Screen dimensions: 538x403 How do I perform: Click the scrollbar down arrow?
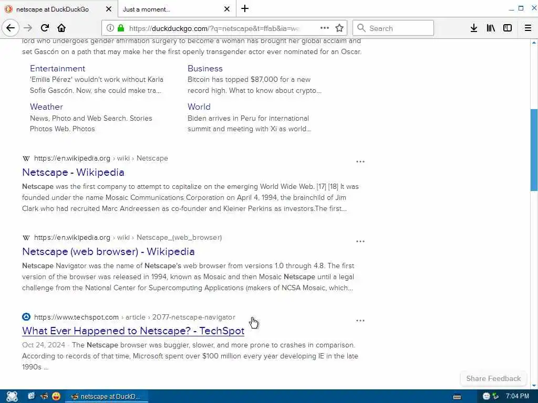[x=534, y=386]
